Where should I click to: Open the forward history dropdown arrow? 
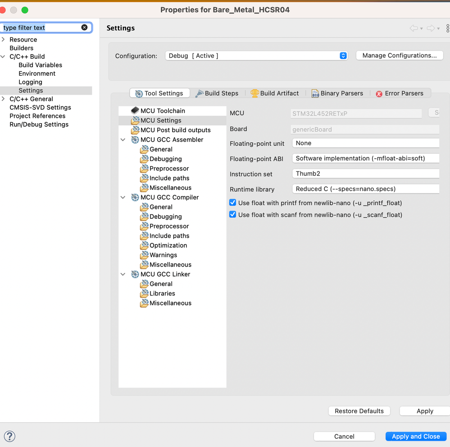438,28
